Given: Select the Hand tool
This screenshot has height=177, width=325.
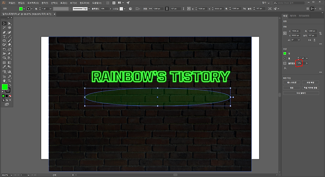Looking at the screenshot, I should 4,81.
